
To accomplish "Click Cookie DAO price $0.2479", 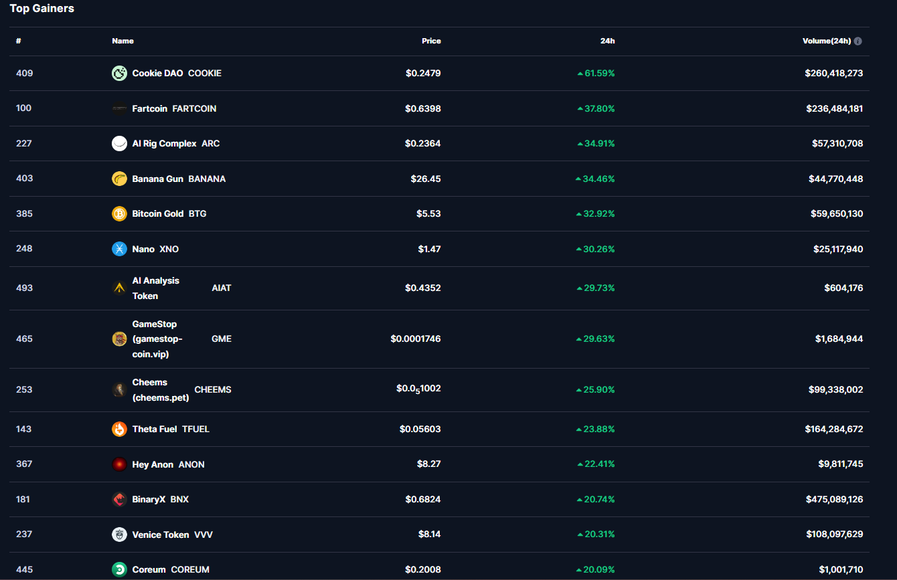I will (x=423, y=74).
